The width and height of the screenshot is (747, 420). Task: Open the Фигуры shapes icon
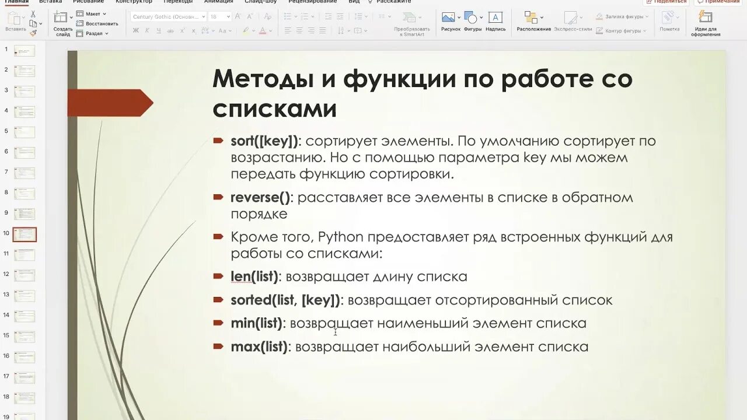(x=471, y=17)
